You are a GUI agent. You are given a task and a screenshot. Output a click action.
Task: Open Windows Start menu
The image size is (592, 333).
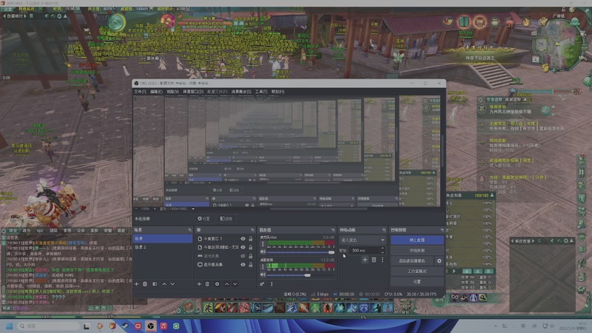(x=10, y=326)
